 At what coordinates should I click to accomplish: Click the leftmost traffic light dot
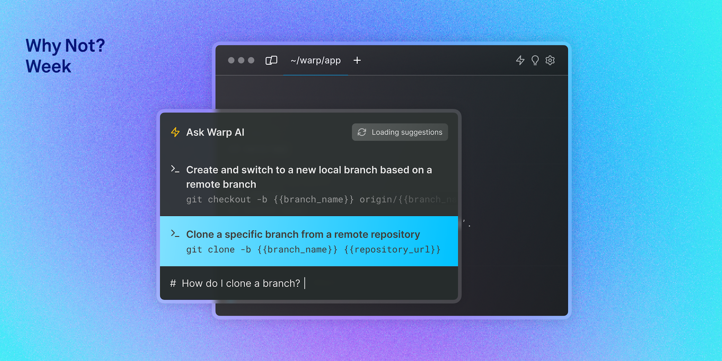(231, 60)
